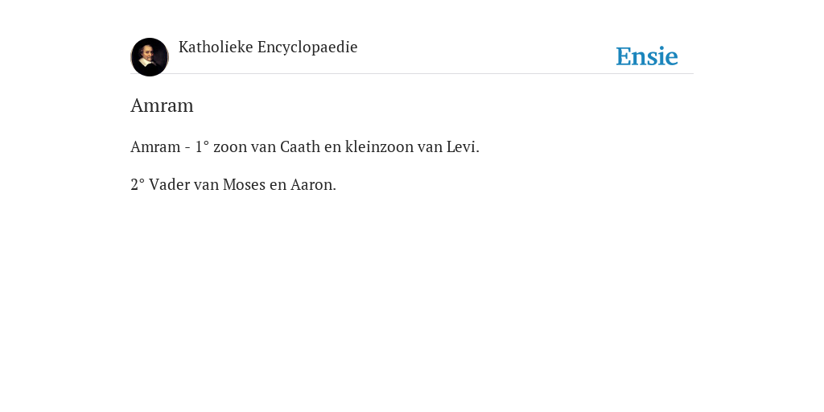Open the Ensie logo link
Image resolution: width=824 pixels, height=412 pixels.
tap(647, 56)
